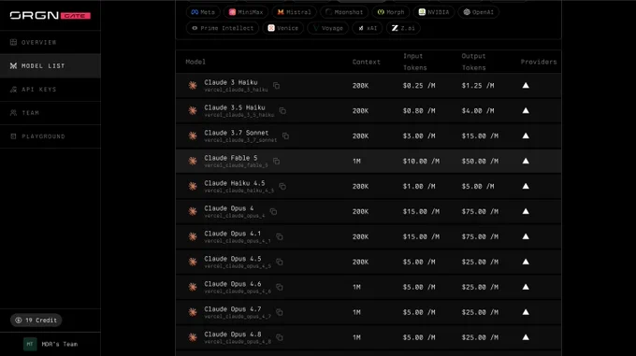Screen dimensions: 636x356
Task: Click Vercel provider icon for Claude Opus 4.7
Action: click(x=526, y=312)
